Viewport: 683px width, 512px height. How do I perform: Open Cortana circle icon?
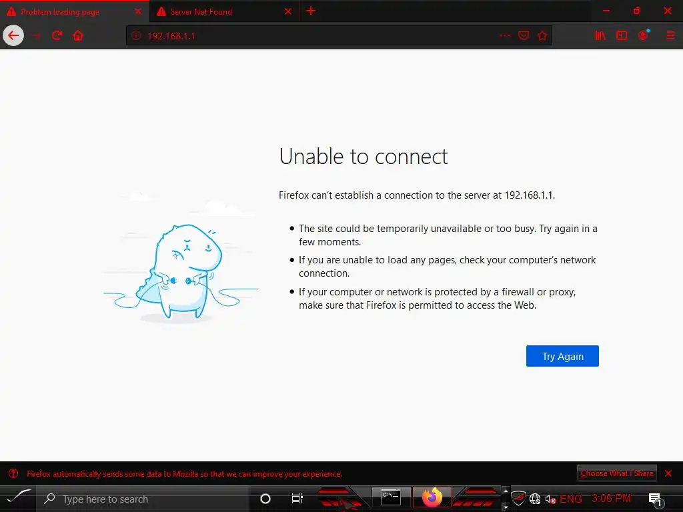[265, 499]
